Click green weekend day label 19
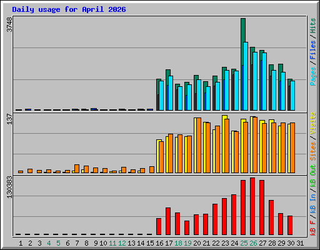 pos(187,243)
